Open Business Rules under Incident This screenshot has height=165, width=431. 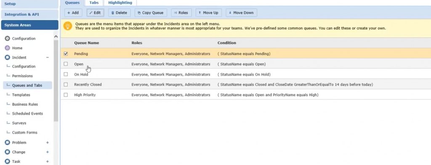point(25,104)
